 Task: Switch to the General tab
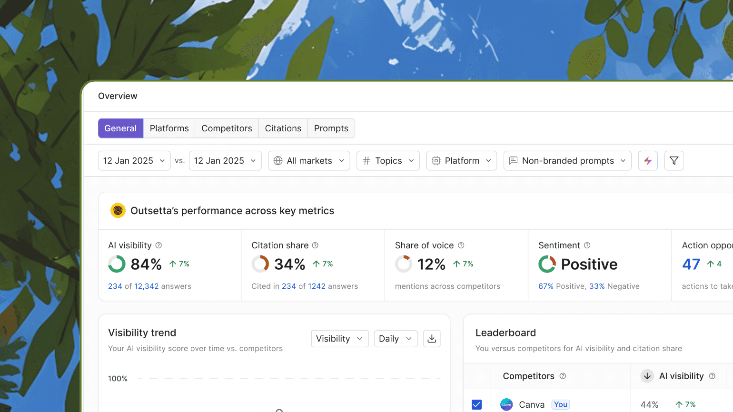(x=120, y=128)
